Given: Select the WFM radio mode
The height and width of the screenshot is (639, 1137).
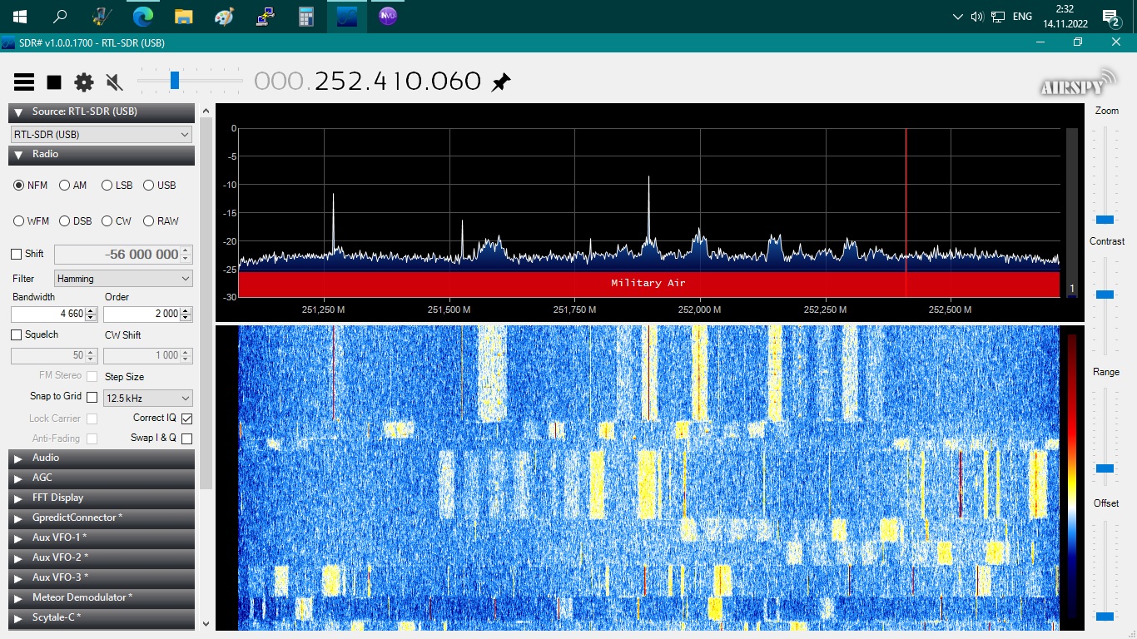Looking at the screenshot, I should tap(19, 221).
